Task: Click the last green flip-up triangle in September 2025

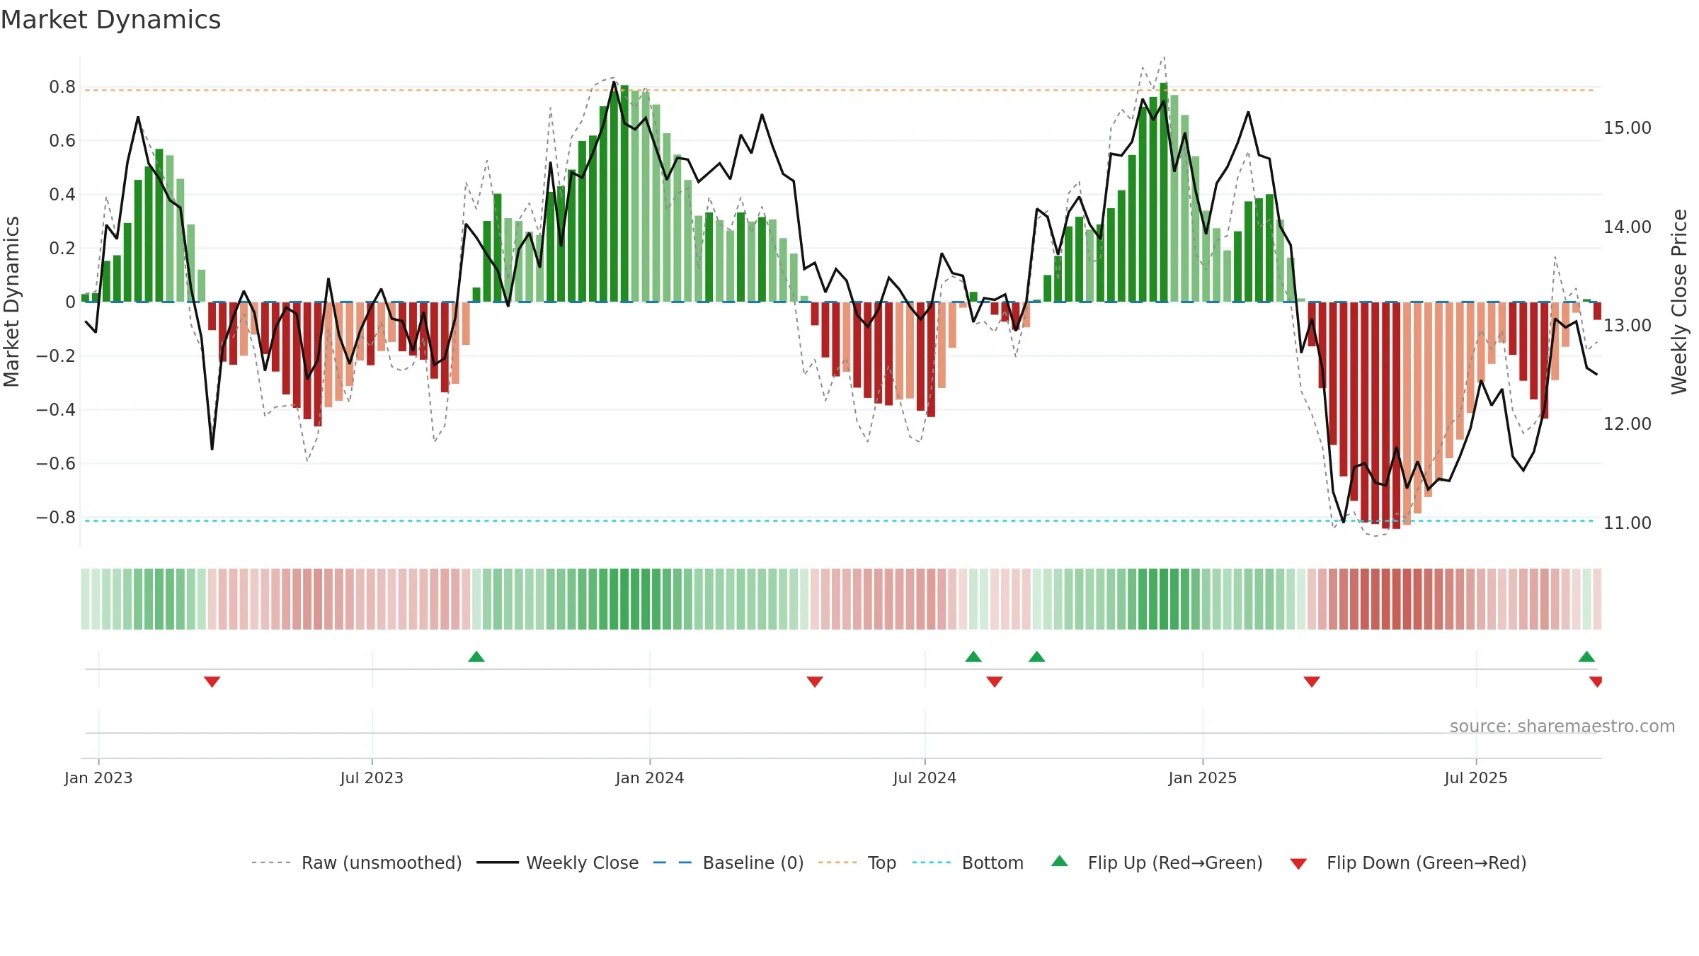Action: pos(1586,656)
